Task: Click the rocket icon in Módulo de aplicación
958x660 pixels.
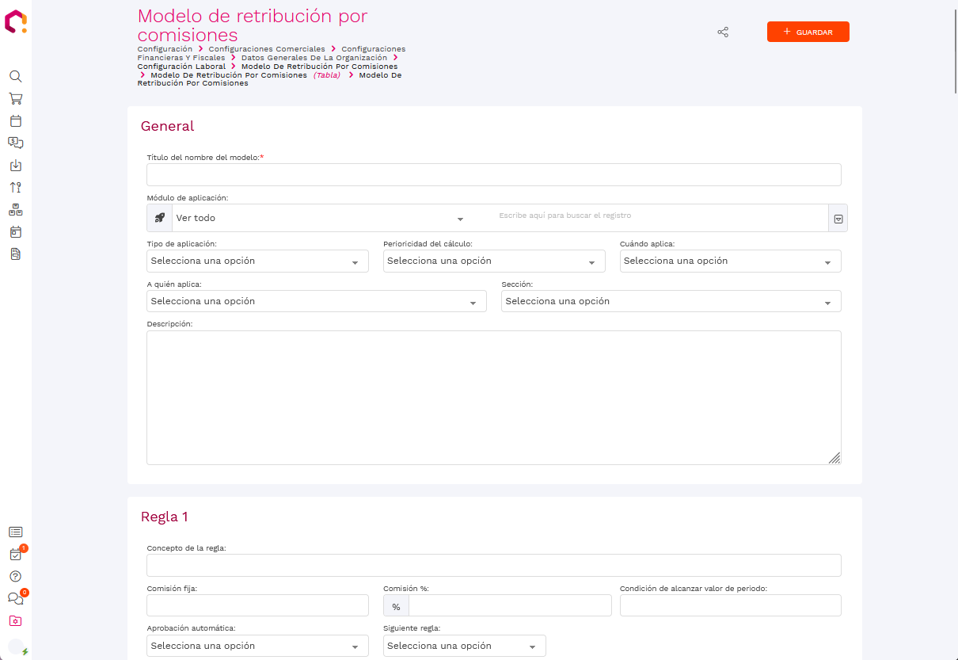Action: [159, 218]
